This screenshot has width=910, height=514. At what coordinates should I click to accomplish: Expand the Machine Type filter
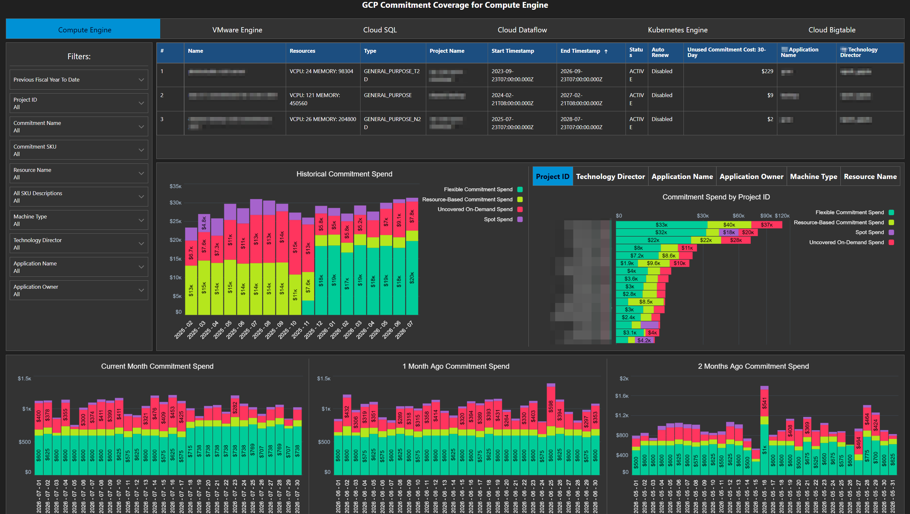(x=79, y=220)
